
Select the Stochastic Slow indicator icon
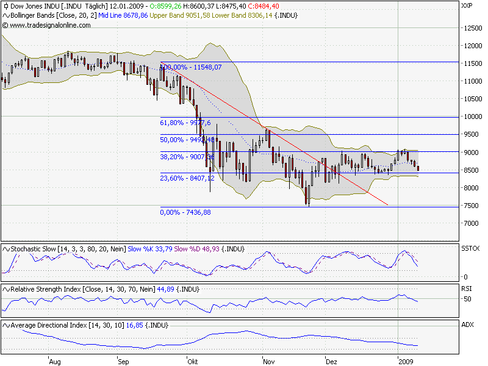tap(5, 248)
